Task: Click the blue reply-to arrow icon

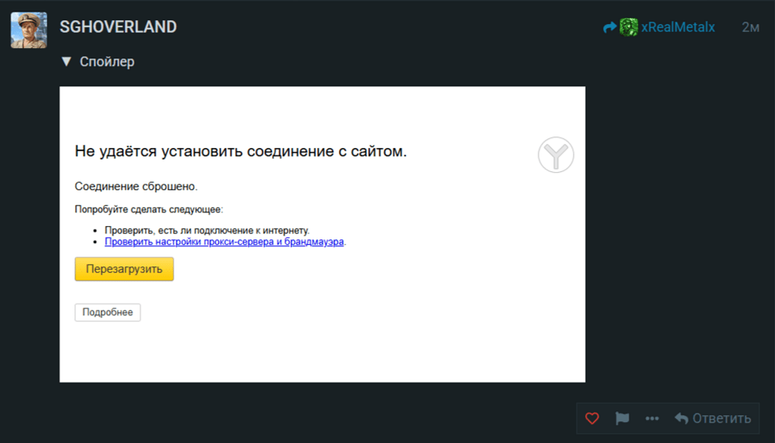Action: click(610, 27)
